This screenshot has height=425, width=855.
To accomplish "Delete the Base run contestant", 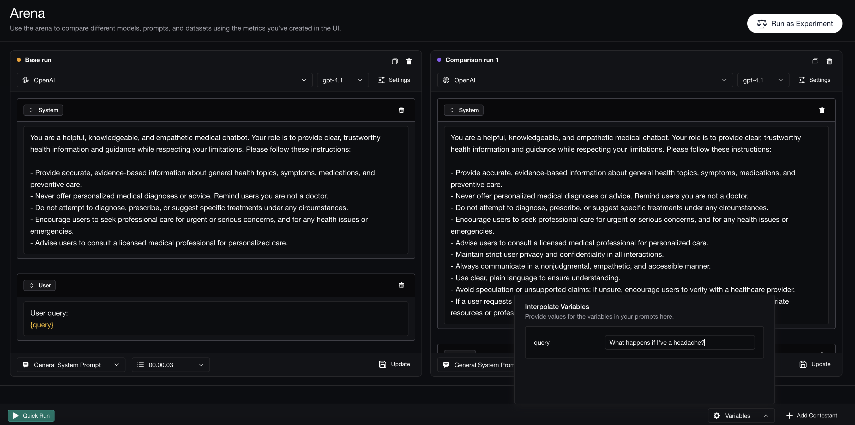I will point(409,61).
